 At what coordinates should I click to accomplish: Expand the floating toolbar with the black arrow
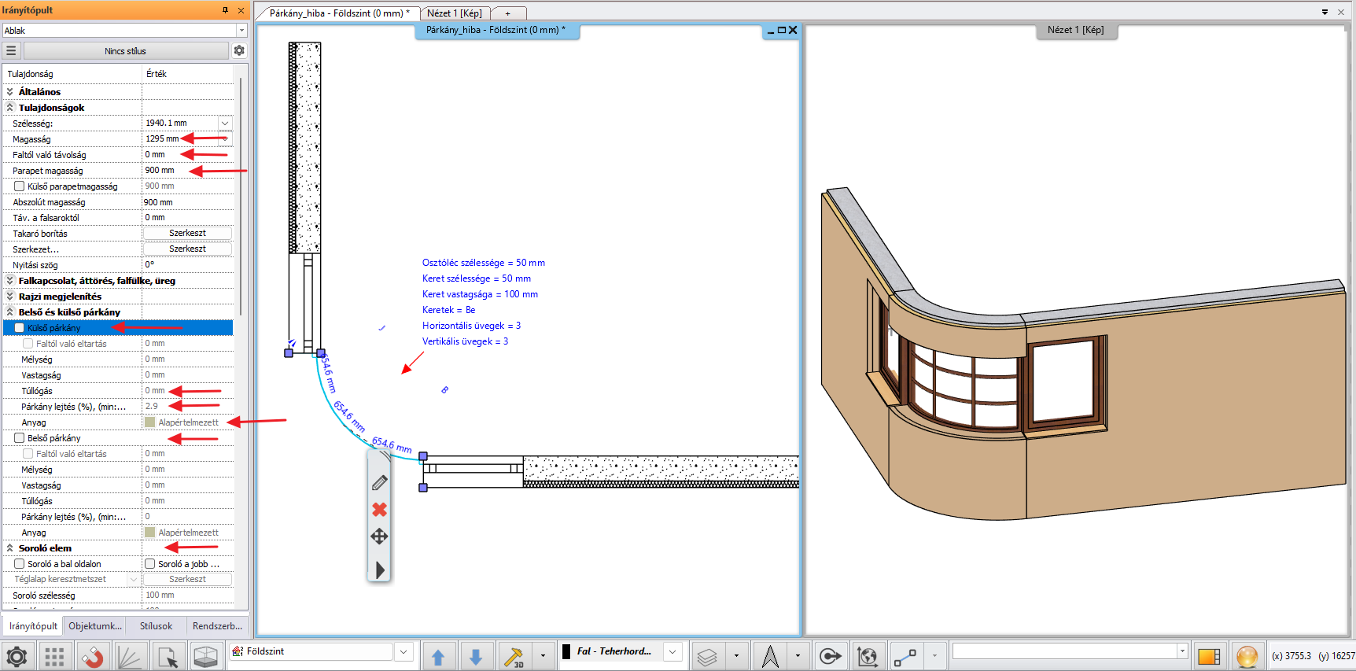click(x=380, y=570)
